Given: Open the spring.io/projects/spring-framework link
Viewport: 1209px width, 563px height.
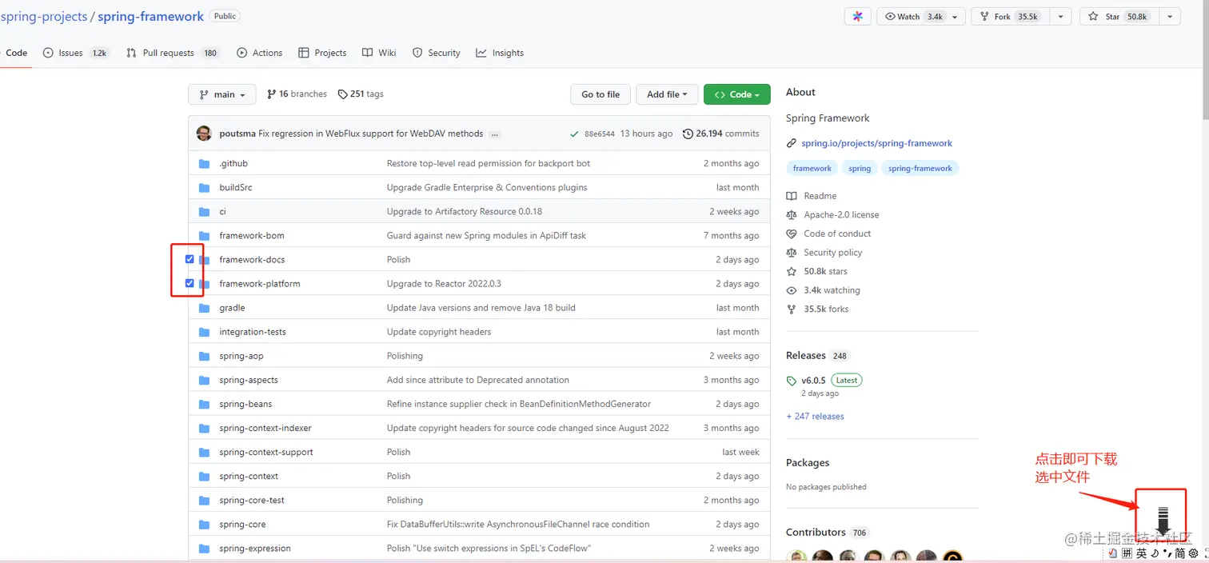Looking at the screenshot, I should coord(877,144).
